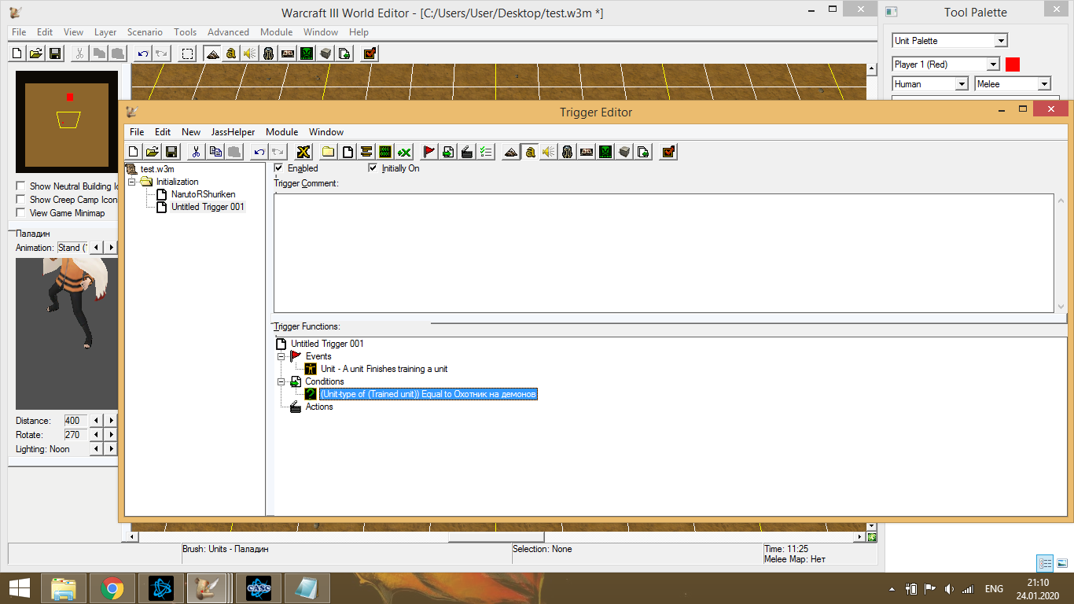Click the Windows Start button
Viewport: 1074px width, 604px height.
pos(19,588)
